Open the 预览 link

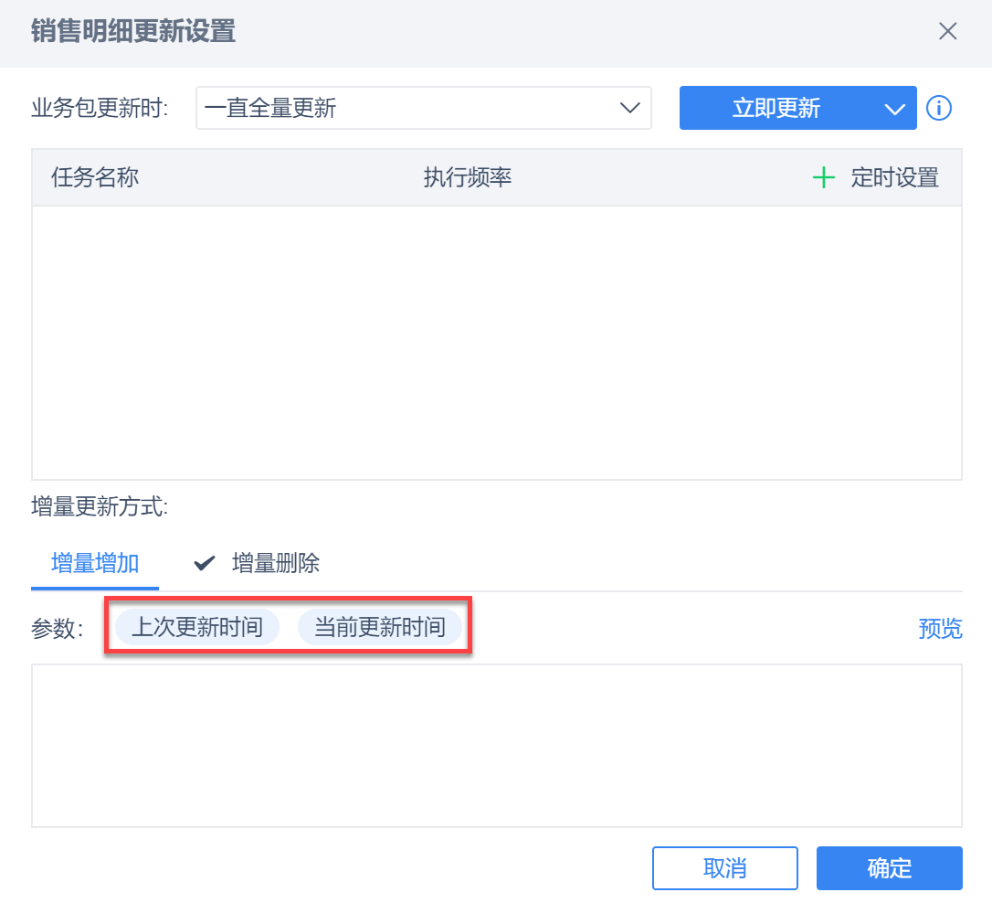tap(940, 629)
